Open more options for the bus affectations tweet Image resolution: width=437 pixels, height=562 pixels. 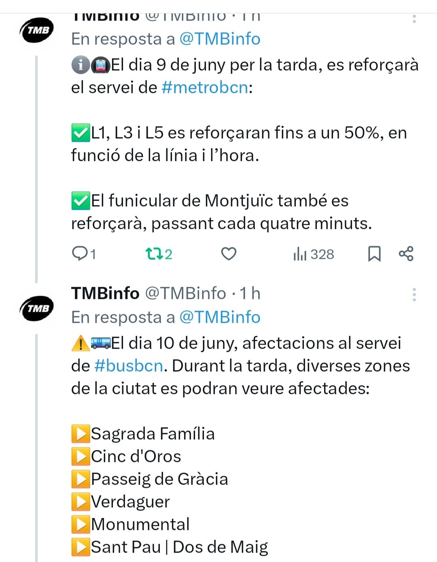coord(414,295)
